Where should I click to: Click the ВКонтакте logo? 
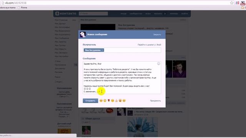coord(66,14)
